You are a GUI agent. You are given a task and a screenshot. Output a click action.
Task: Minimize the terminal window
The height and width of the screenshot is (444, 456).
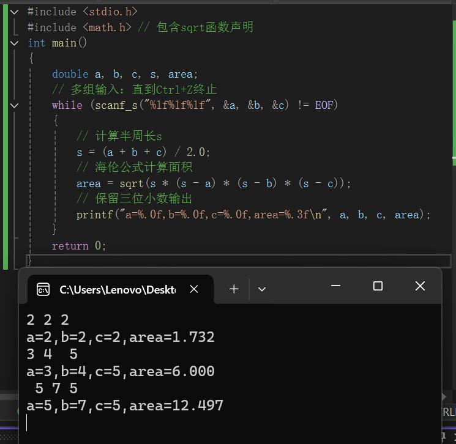point(335,286)
